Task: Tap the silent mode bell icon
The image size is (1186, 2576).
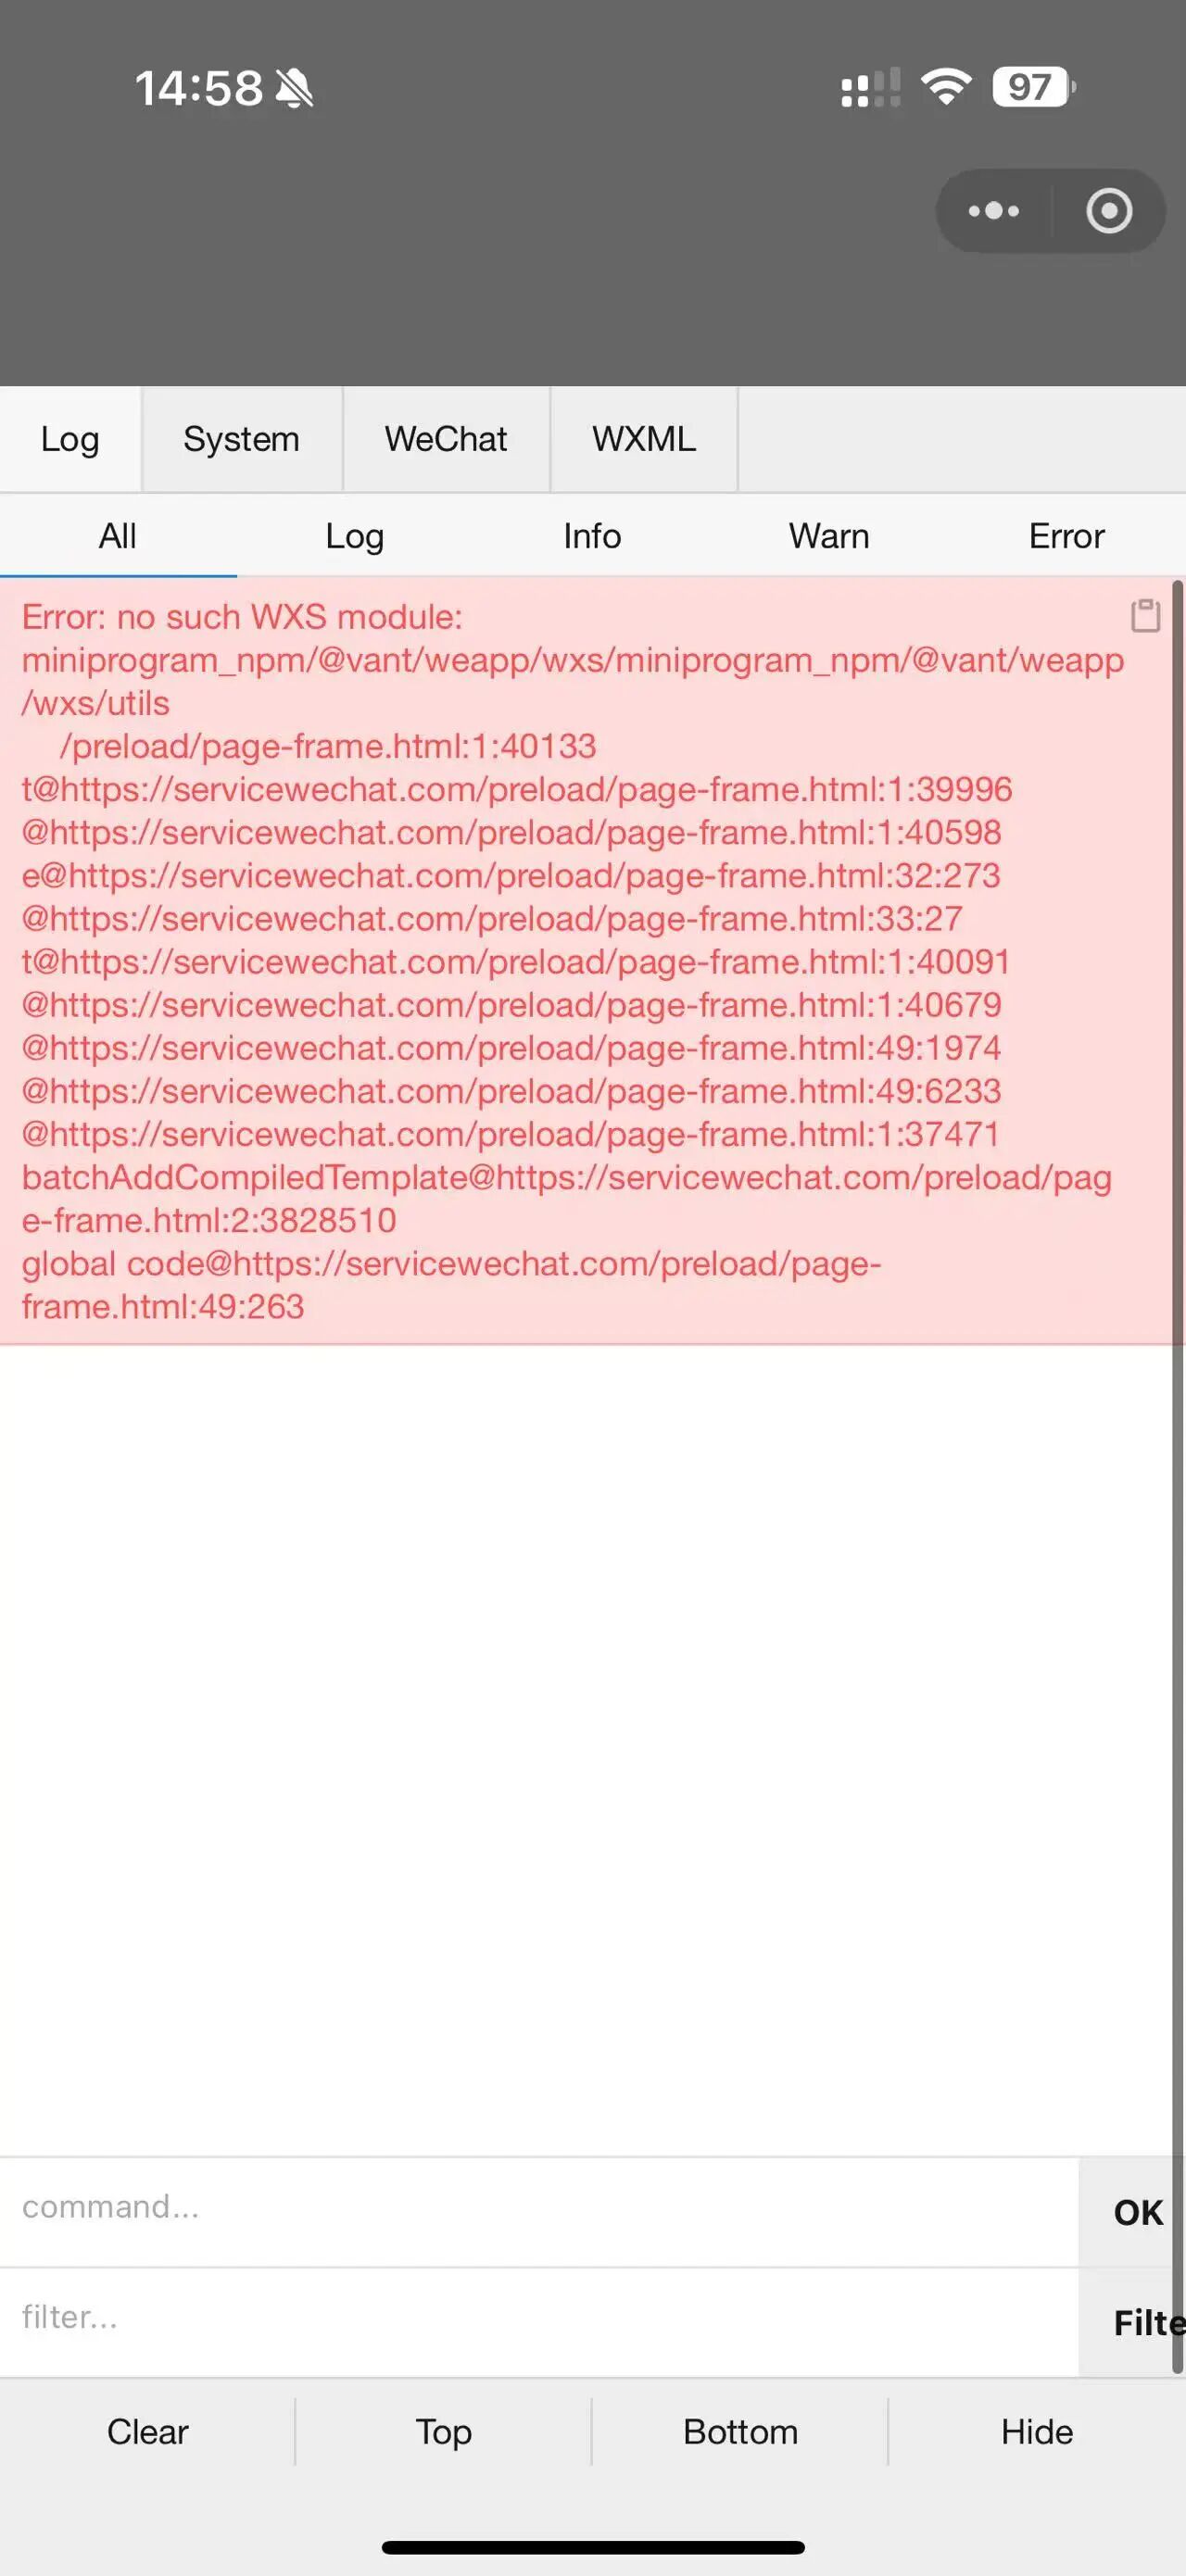Action: (x=294, y=88)
